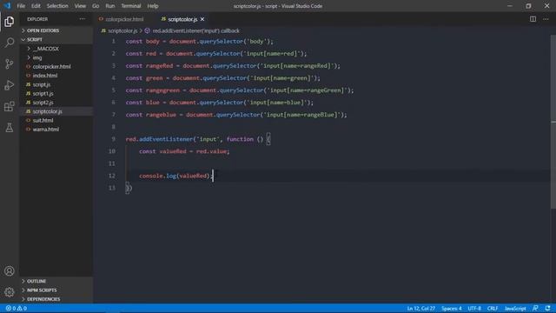Change indentation via Spaces: 4
Screen dimensions: 556x313
click(x=452, y=309)
